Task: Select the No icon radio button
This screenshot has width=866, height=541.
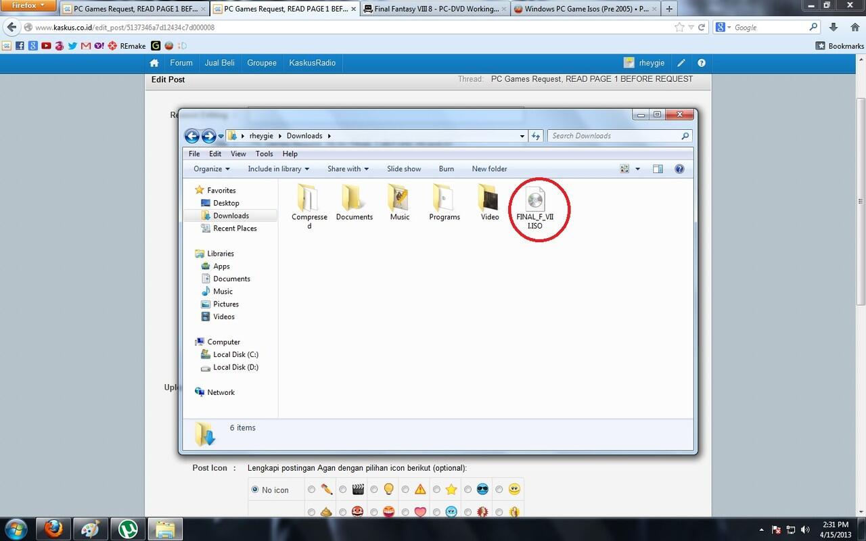Action: (x=254, y=489)
